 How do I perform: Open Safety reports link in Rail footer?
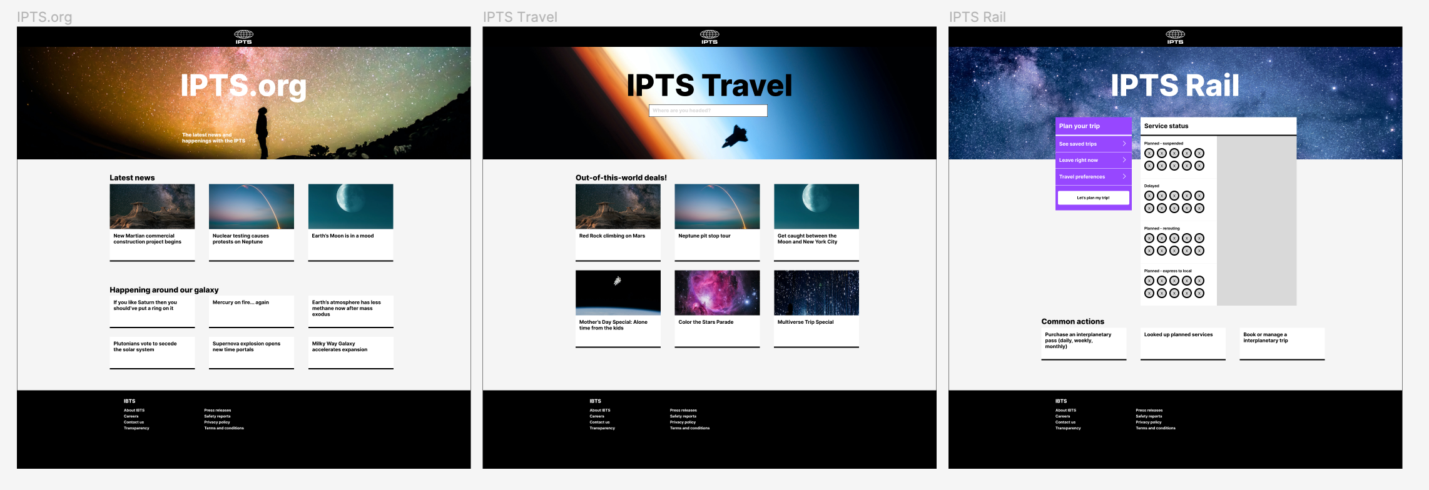pyautogui.click(x=1149, y=416)
